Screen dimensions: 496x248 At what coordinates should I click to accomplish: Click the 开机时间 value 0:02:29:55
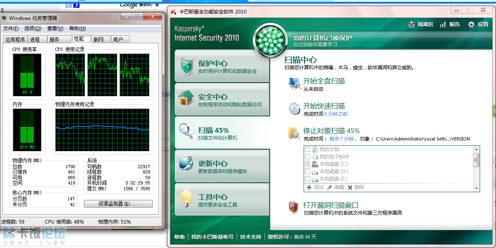[x=138, y=183]
